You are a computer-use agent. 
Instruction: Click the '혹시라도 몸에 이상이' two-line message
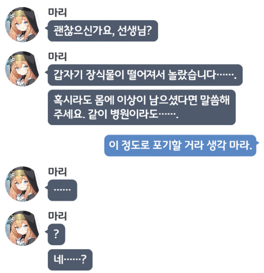pos(142,107)
